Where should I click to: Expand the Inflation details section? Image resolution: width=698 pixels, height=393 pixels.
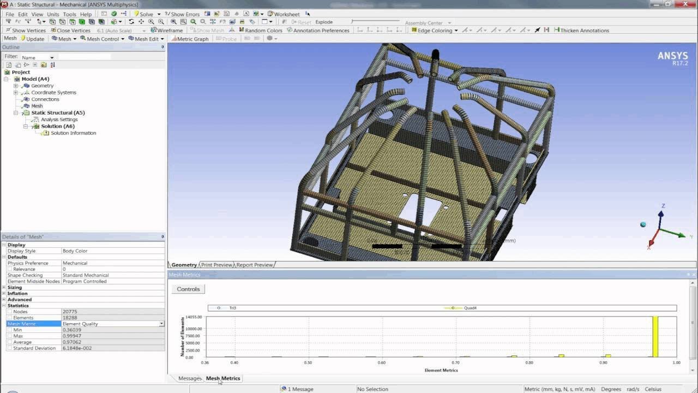coord(4,293)
